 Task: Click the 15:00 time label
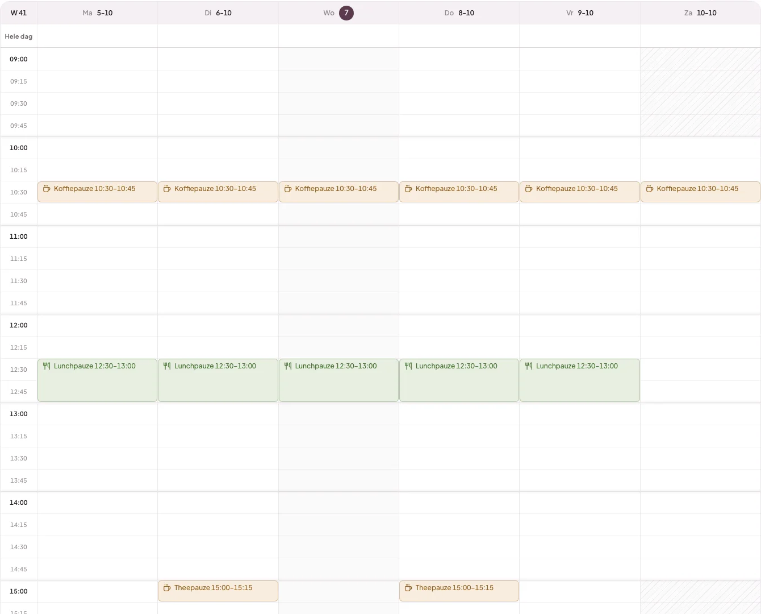[x=19, y=591]
